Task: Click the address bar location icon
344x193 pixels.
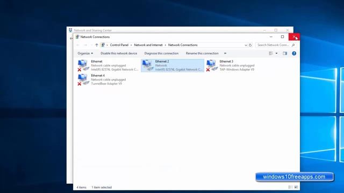Action: 103,45
